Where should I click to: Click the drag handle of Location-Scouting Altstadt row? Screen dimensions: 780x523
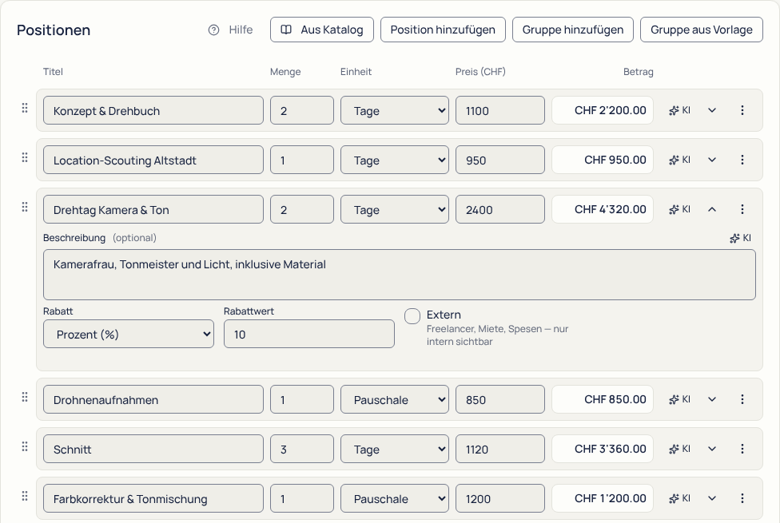[x=25, y=157]
